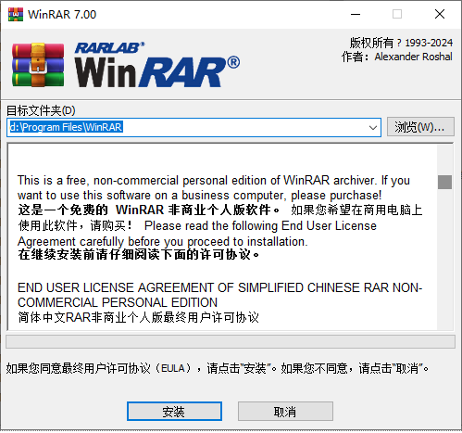462x433 pixels.
Task: Click the stacked books WinRAR logo
Action: pyautogui.click(x=38, y=65)
